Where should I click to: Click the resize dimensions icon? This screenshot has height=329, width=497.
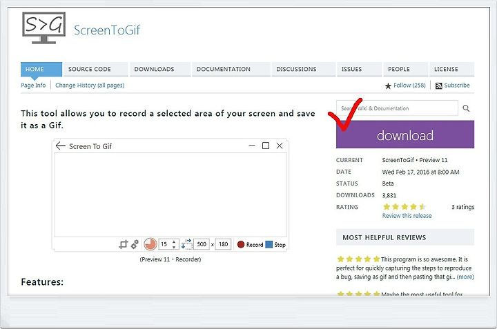[x=186, y=244]
